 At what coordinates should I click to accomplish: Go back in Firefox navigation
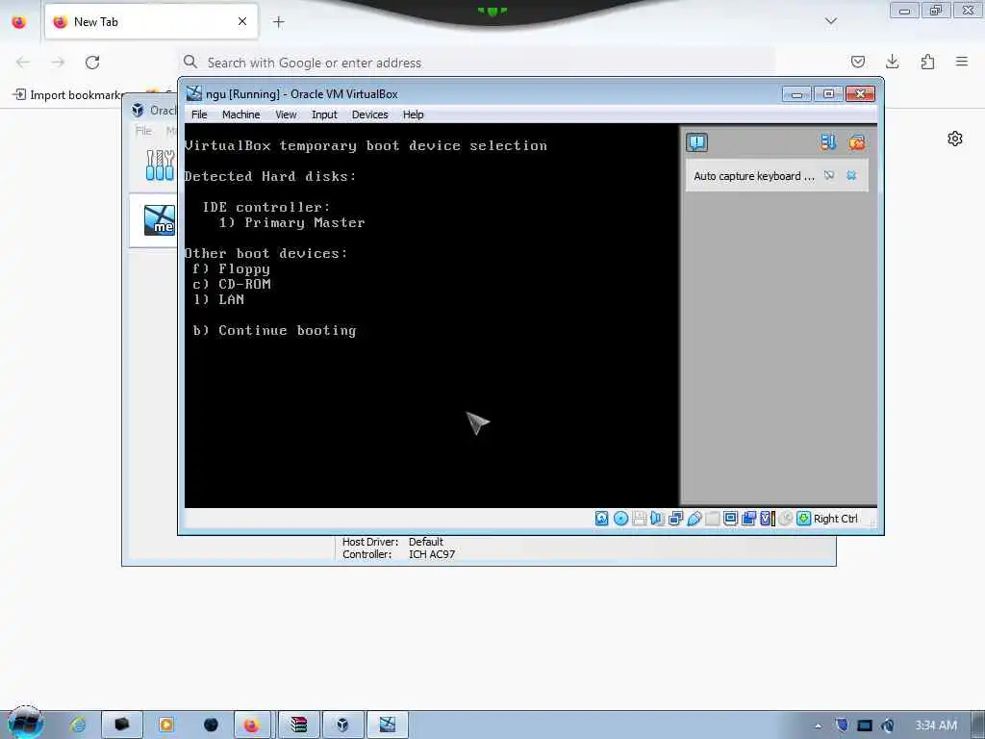coord(23,63)
